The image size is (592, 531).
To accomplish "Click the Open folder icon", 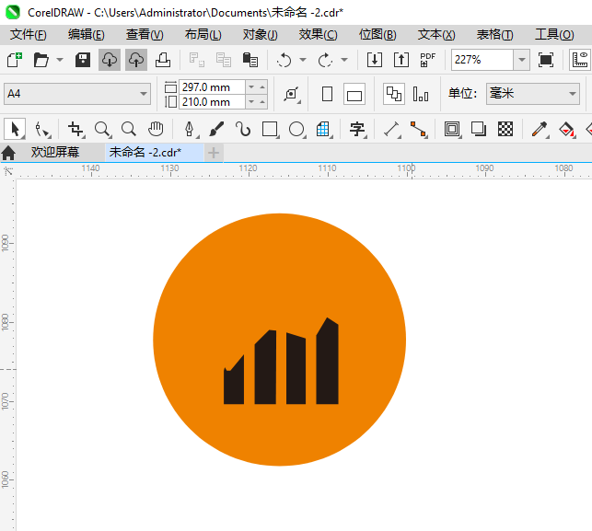I will pyautogui.click(x=41, y=60).
